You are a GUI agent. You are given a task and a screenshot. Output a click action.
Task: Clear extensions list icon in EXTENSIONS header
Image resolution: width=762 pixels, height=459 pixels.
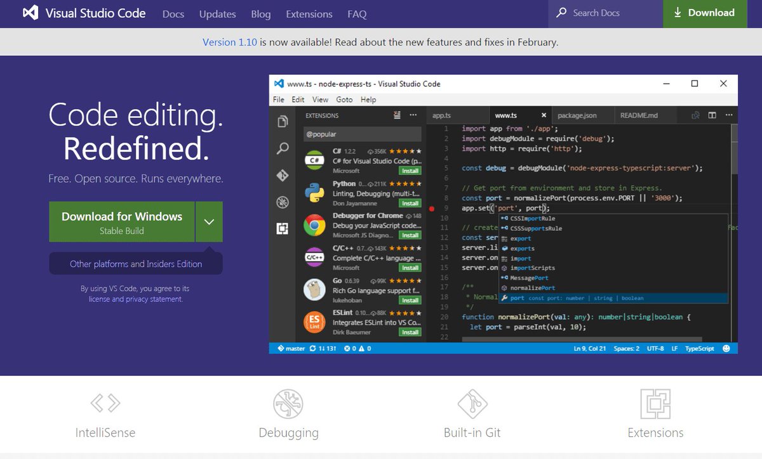[398, 115]
